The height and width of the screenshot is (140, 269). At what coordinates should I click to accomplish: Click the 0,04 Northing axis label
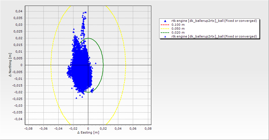(x=19, y=11)
